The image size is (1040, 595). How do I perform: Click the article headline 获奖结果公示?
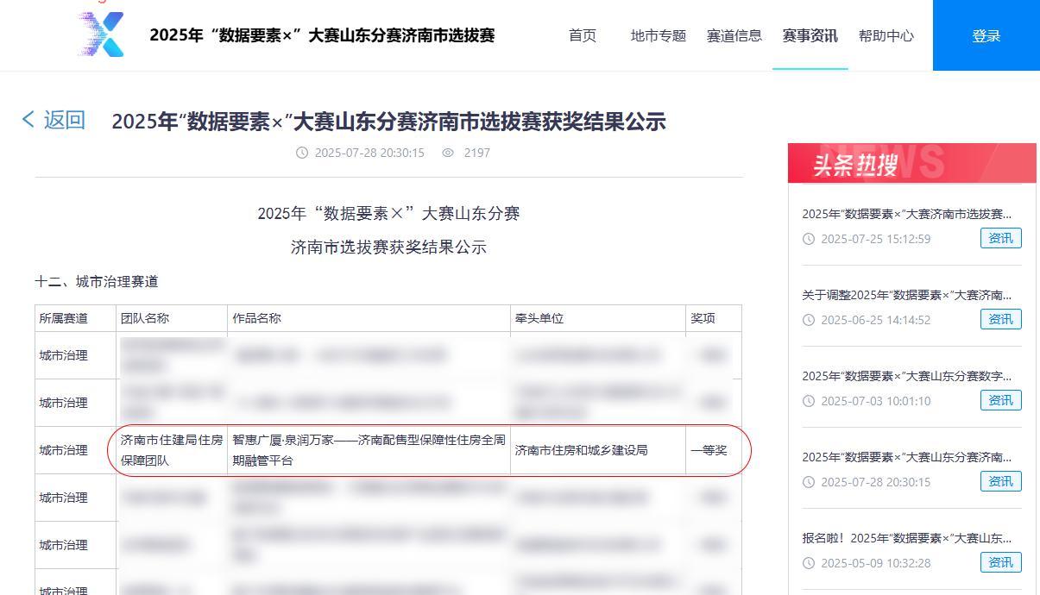[x=388, y=122]
